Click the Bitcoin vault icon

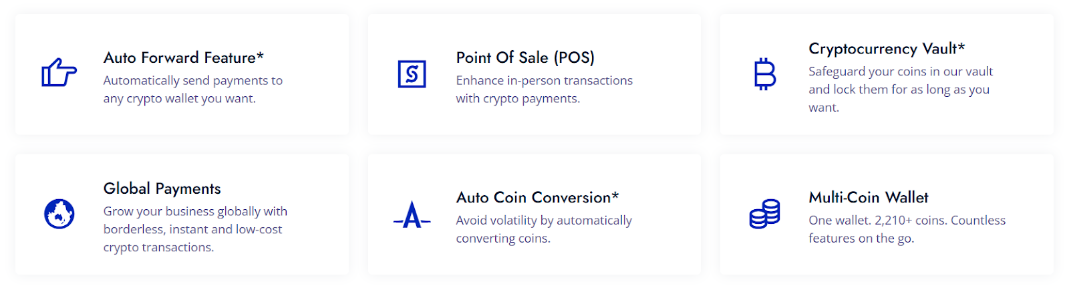[765, 74]
